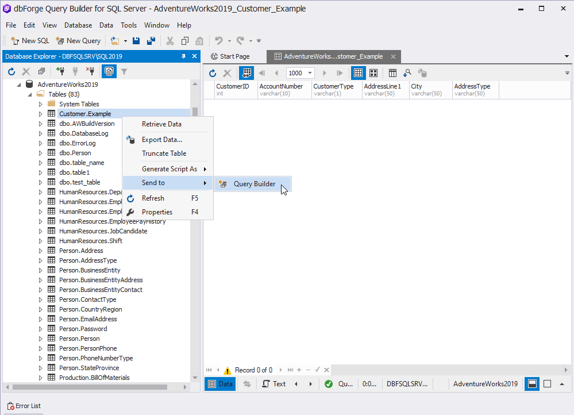Click the Cut scissors icon

[x=170, y=41]
